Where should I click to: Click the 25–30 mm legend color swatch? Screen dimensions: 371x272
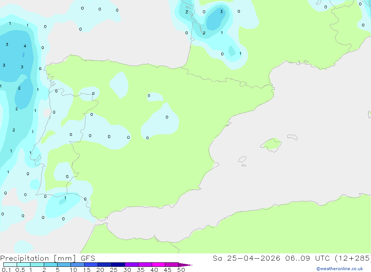click(118, 265)
